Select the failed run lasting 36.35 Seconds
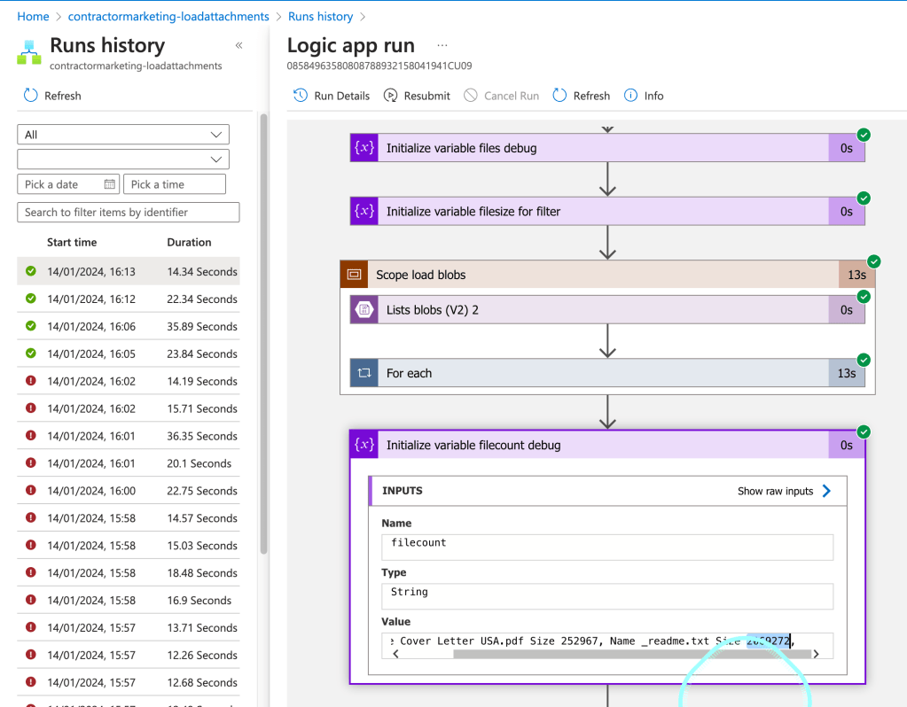Screen dimensions: 907x707 129,435
